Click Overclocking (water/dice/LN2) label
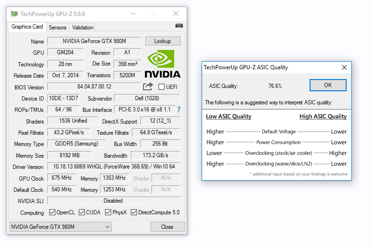 [279, 164]
